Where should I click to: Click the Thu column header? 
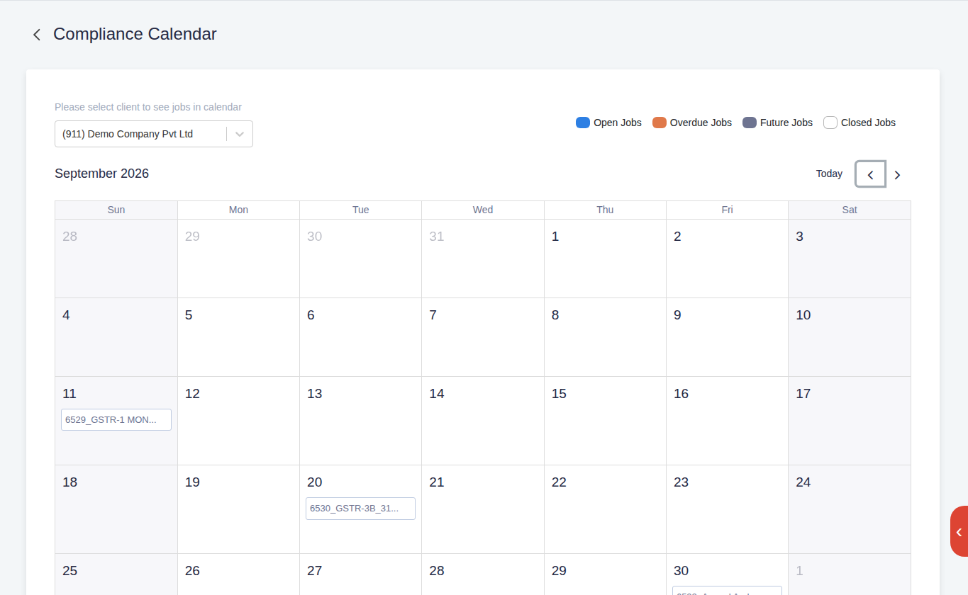[605, 210]
